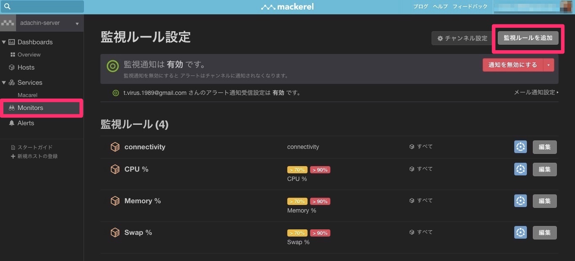Click the blue circular icon for Swap %
575x261 pixels.
pyautogui.click(x=520, y=232)
